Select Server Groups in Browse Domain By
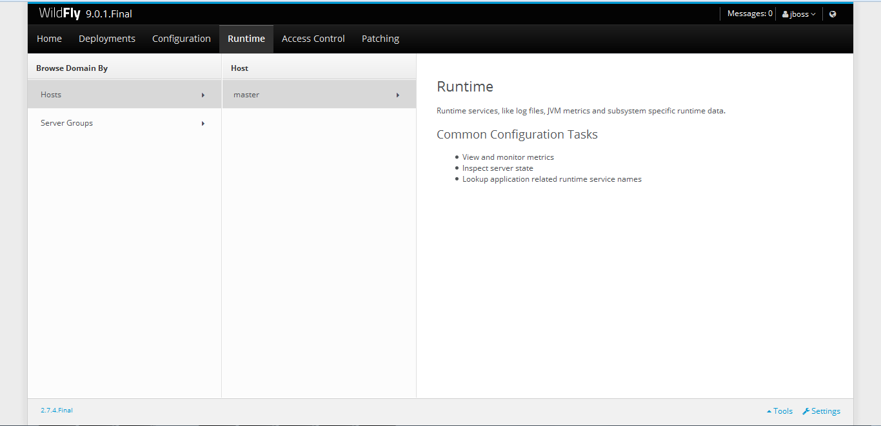881x426 pixels. pyautogui.click(x=124, y=123)
